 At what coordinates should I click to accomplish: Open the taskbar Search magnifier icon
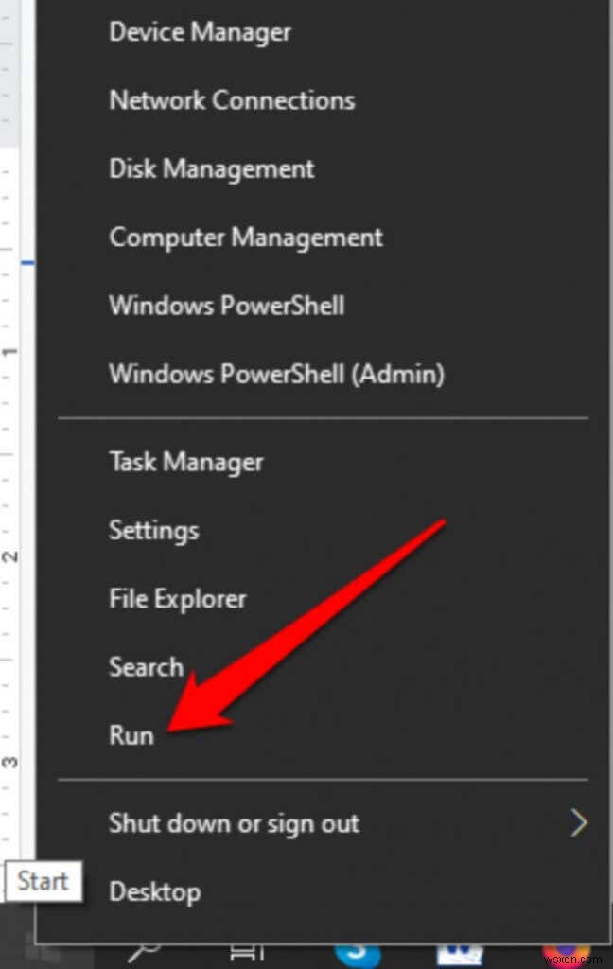point(144,960)
